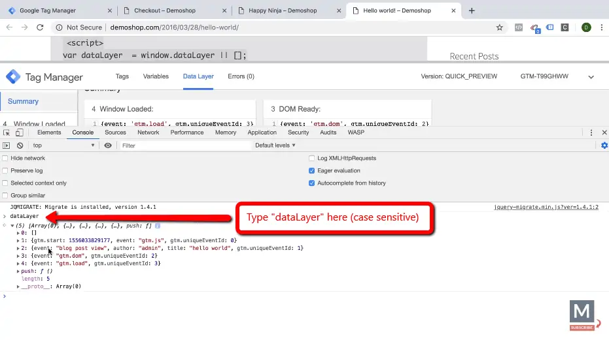Open the WASP DevTools tab
The width and height of the screenshot is (609, 340).
point(356,132)
